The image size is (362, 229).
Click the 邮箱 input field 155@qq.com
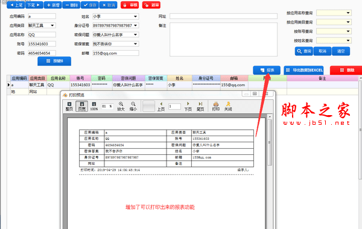coord(116,53)
